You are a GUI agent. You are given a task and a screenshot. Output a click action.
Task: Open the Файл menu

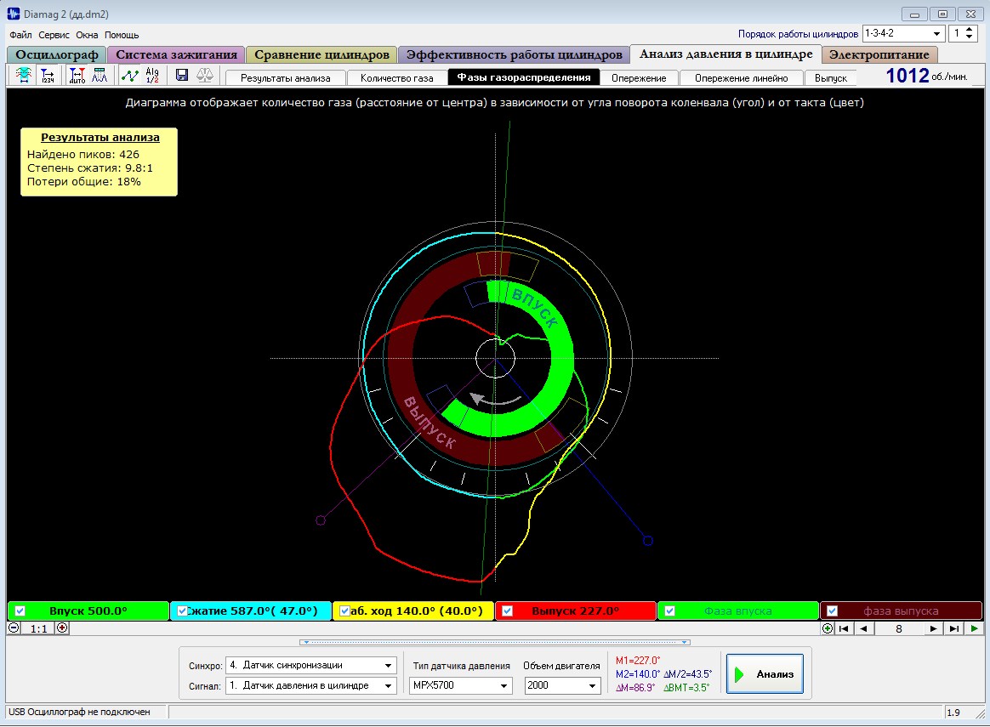click(x=20, y=35)
